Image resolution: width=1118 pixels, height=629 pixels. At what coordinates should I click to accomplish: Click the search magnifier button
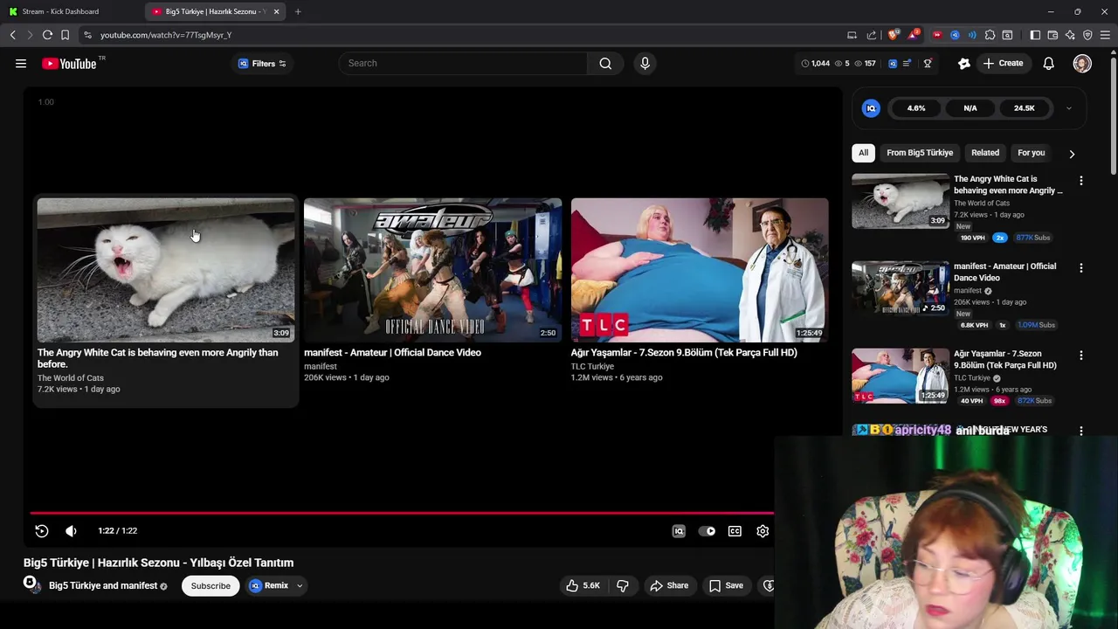605,63
